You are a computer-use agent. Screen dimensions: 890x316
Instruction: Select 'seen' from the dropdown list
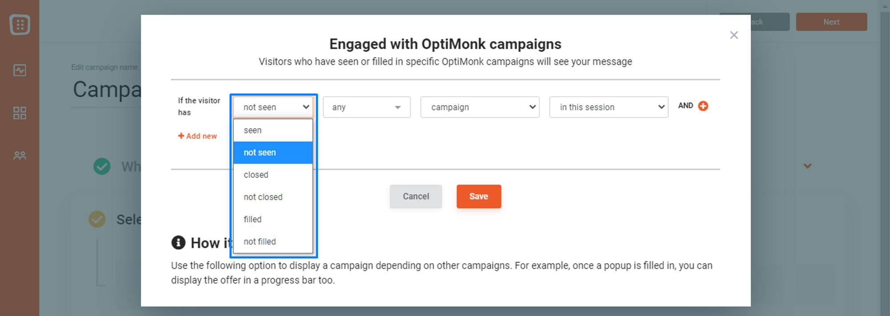click(x=273, y=130)
